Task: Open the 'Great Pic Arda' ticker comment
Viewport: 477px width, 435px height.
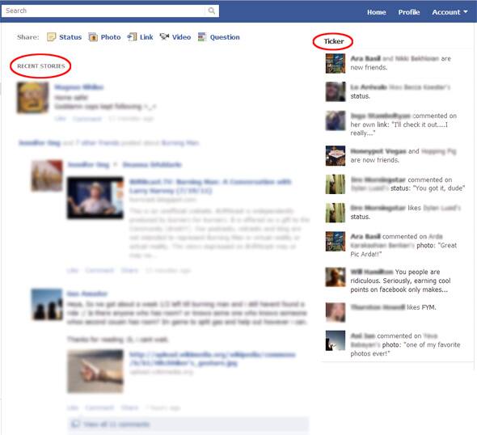Action: 403,245
